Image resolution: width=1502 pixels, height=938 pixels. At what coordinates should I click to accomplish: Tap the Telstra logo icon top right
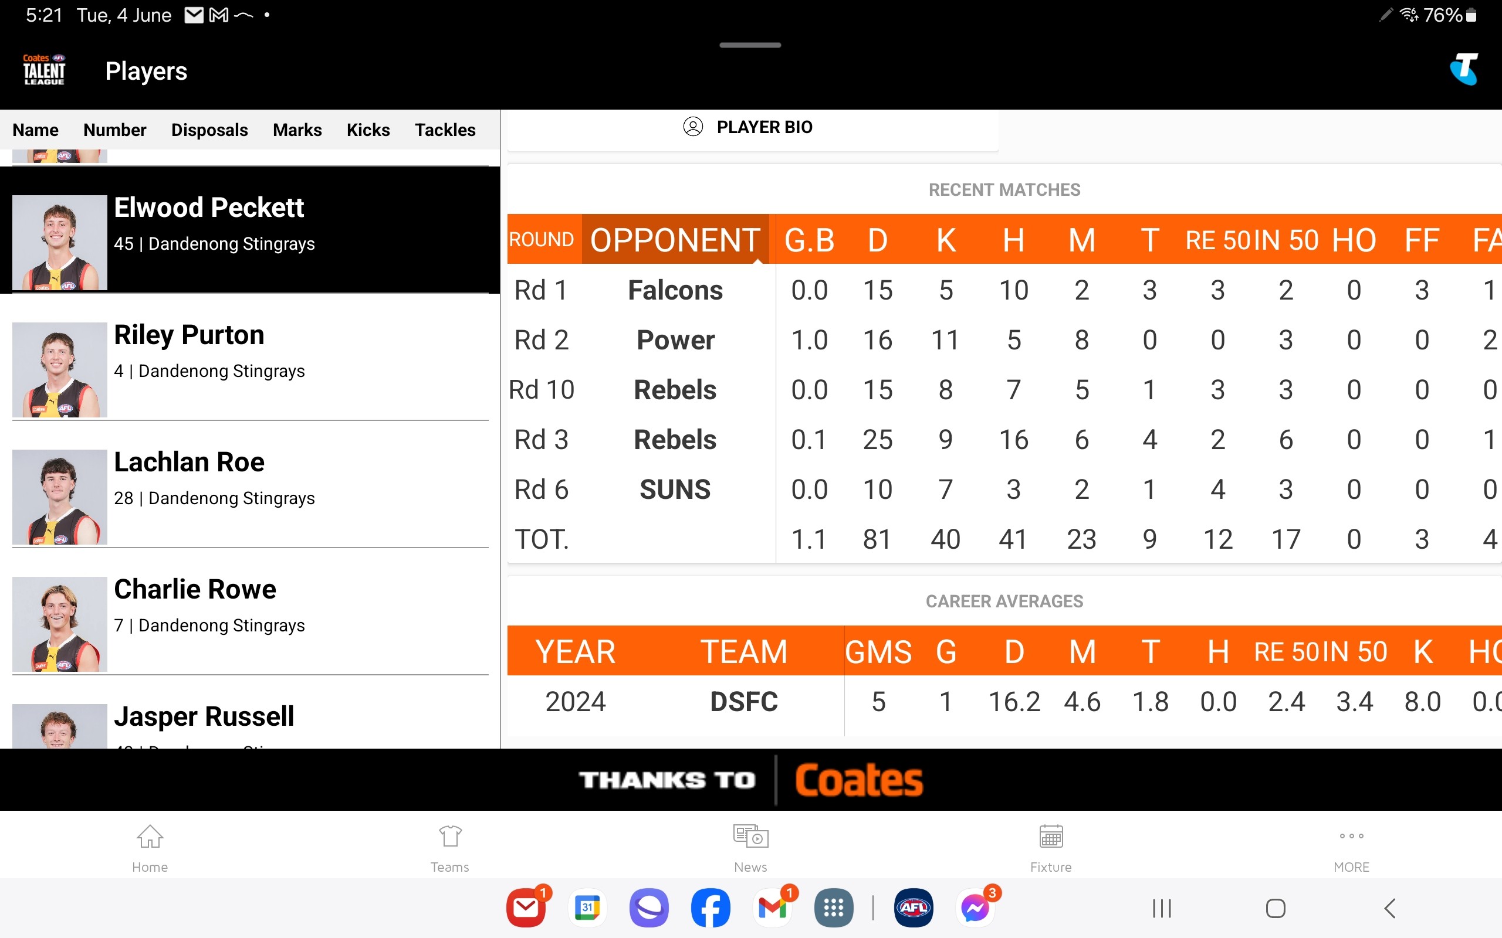1464,70
